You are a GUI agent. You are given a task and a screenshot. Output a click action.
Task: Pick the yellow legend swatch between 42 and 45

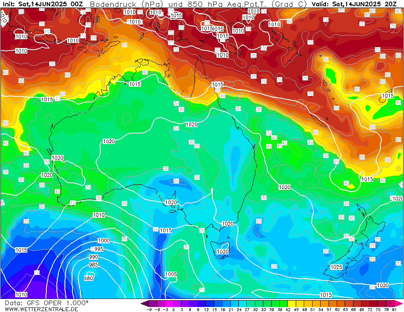[x=292, y=303]
